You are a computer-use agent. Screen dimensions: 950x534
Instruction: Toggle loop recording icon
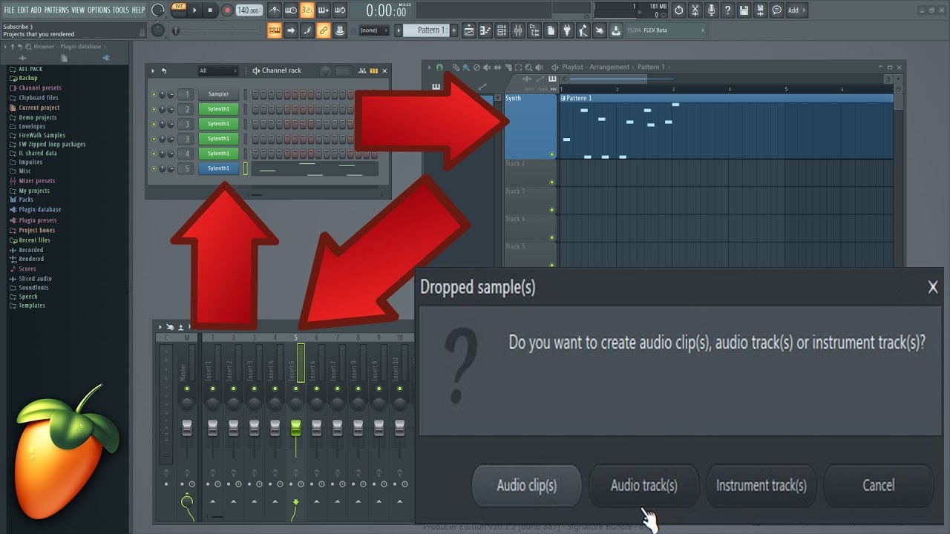(x=339, y=10)
